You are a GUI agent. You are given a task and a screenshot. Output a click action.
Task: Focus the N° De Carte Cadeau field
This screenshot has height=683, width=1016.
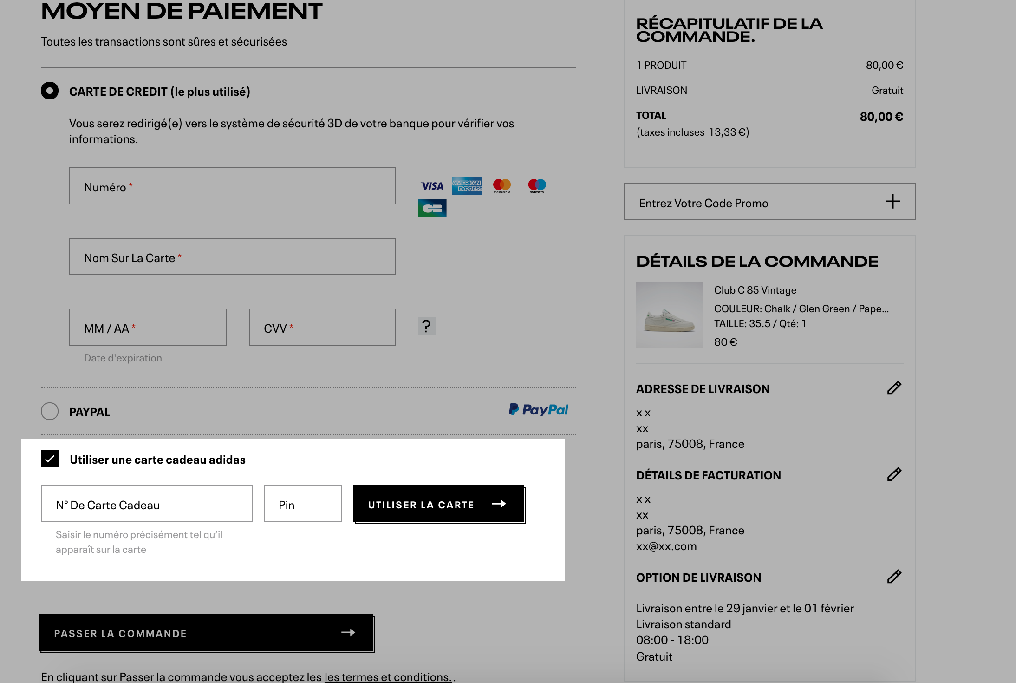click(x=147, y=504)
